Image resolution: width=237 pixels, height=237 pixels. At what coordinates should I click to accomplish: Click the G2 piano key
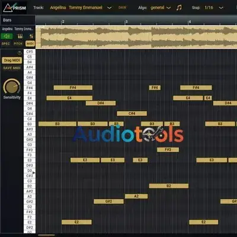point(30,207)
